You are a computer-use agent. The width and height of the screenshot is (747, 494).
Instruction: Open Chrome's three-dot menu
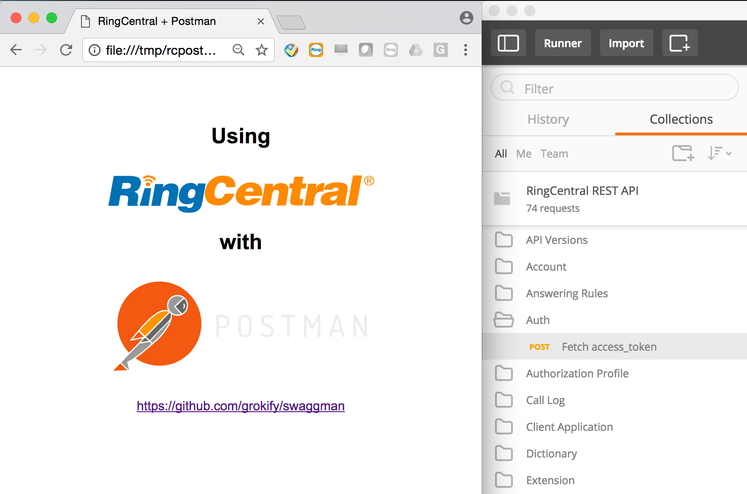(x=466, y=50)
